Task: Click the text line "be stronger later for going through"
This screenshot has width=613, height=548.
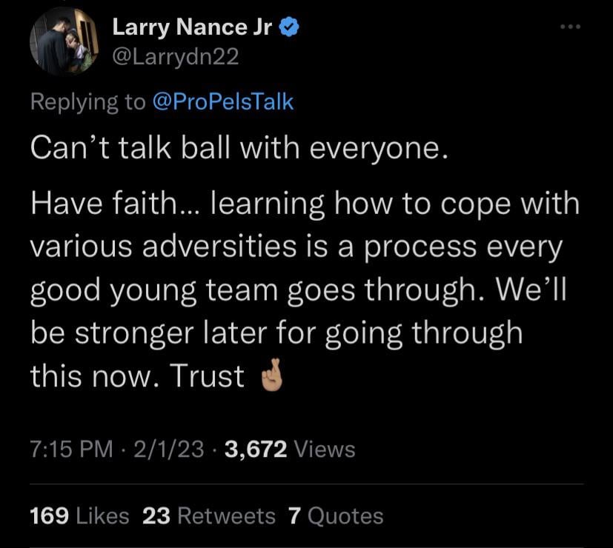Action: tap(276, 333)
